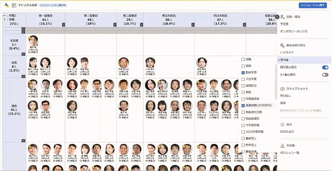This screenshot has width=333, height=171.
Task: Collapse the 部長 row with its arrow
Action: (24, 76)
